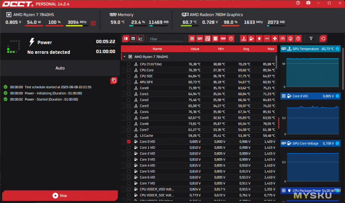The width and height of the screenshot is (345, 203).
Task: Uncheck the Core 0 VID checkbox
Action: coord(129,141)
